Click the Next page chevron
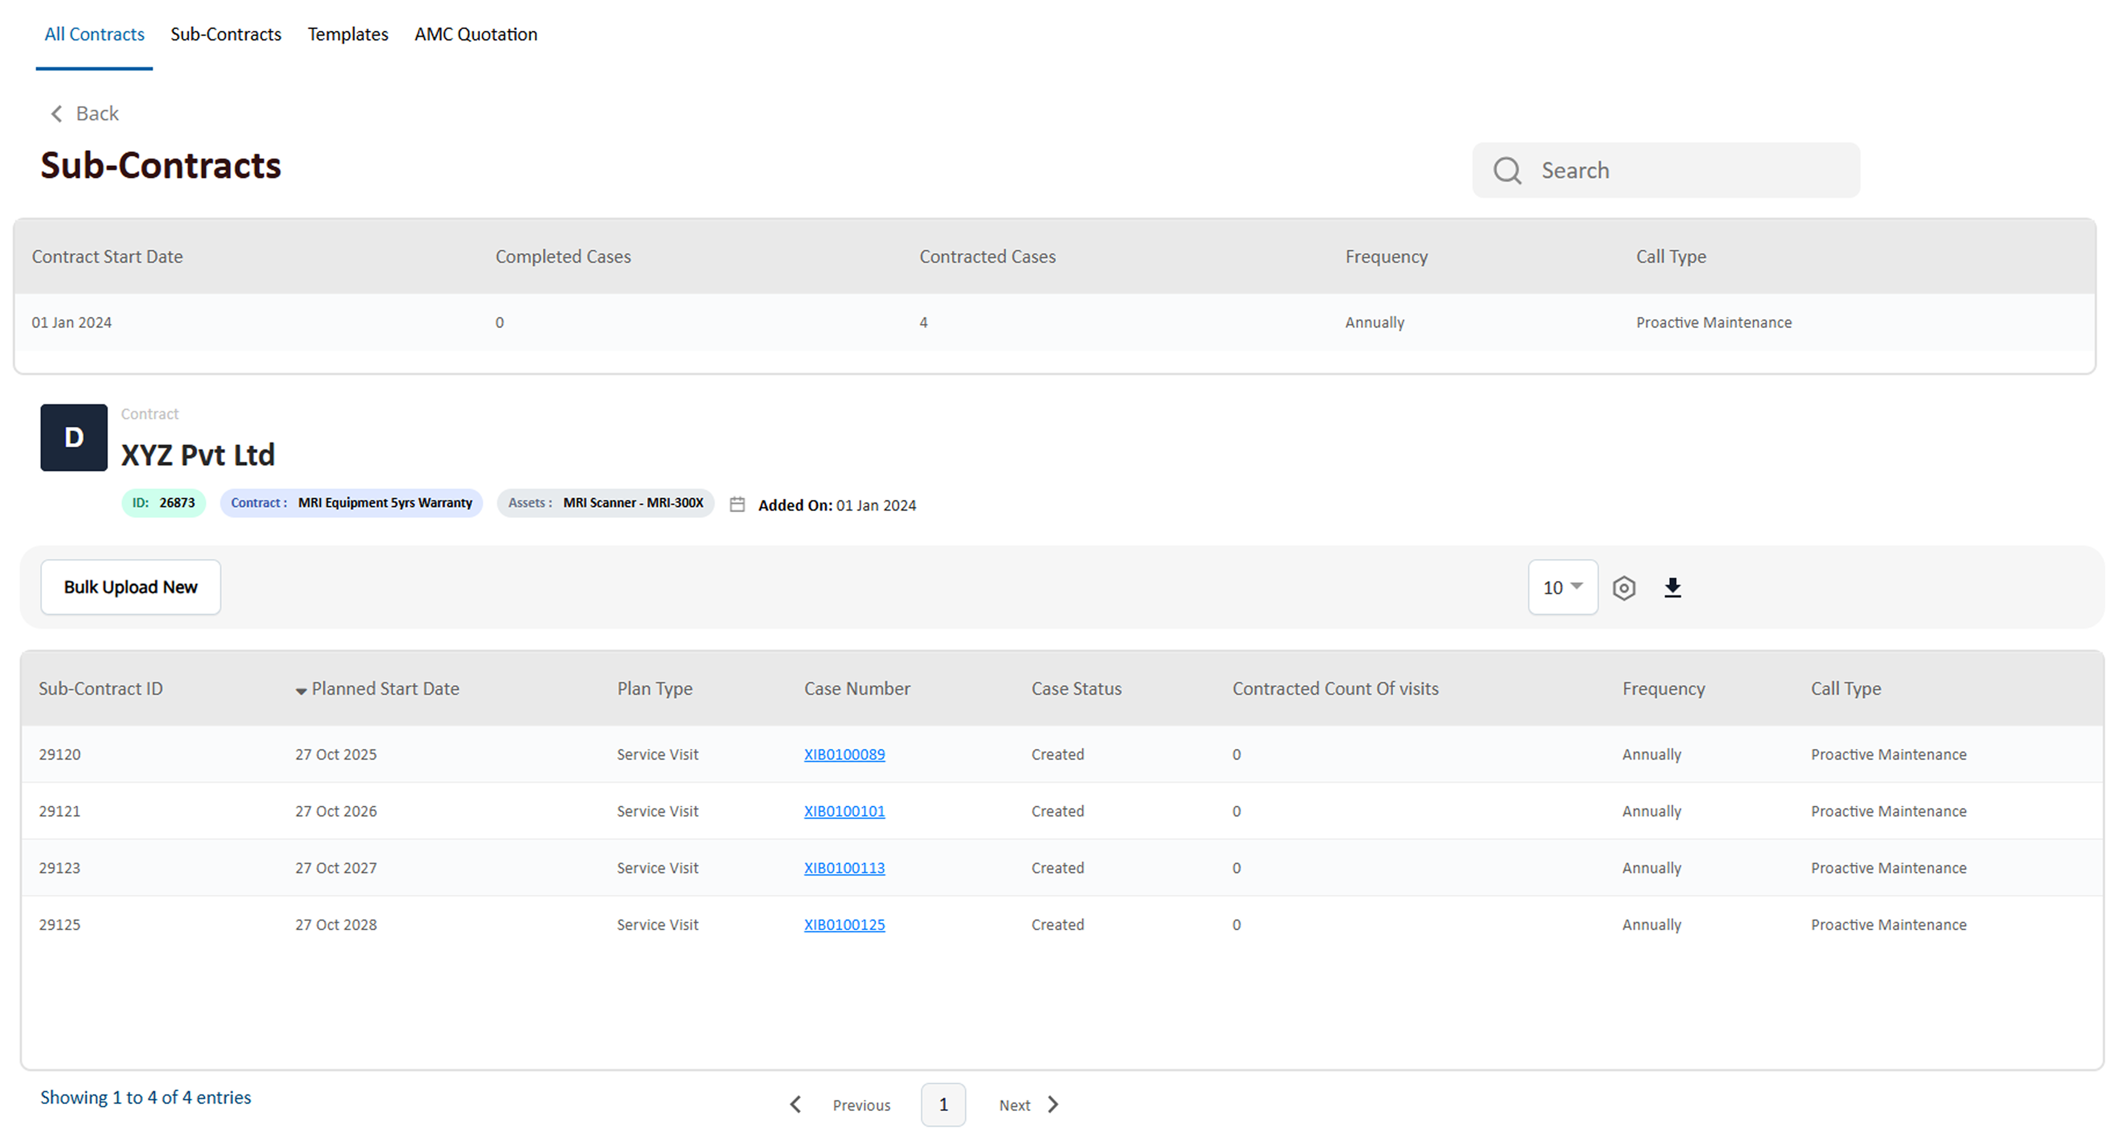Image resolution: width=2119 pixels, height=1136 pixels. click(1053, 1105)
